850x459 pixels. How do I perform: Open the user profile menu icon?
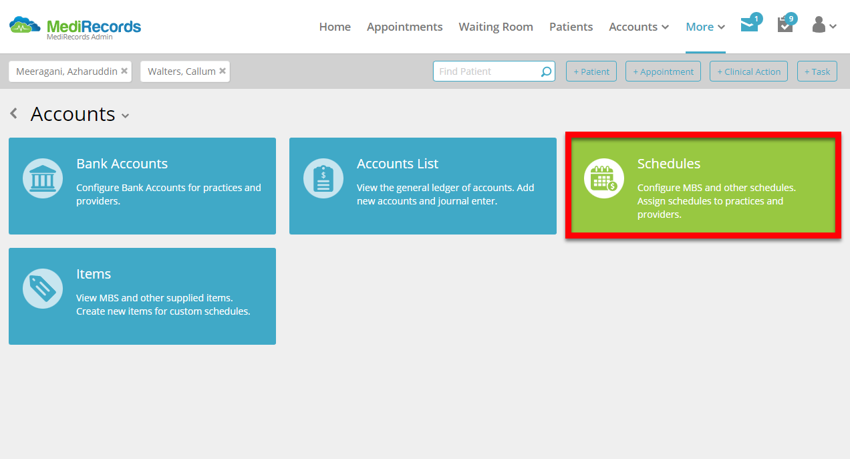click(824, 25)
